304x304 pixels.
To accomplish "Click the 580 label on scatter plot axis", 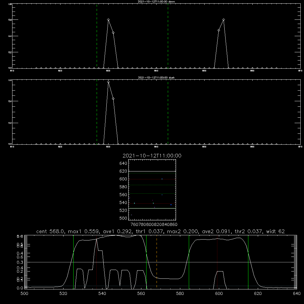I will (123, 187).
